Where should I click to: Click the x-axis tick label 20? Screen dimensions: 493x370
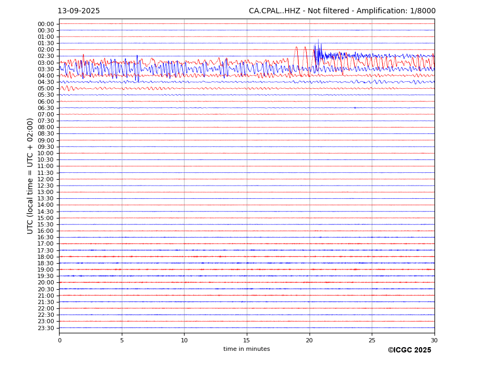[310, 340]
